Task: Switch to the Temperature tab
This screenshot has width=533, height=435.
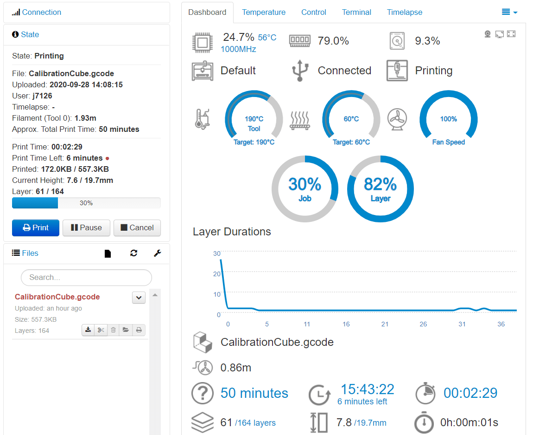Action: pyautogui.click(x=264, y=12)
